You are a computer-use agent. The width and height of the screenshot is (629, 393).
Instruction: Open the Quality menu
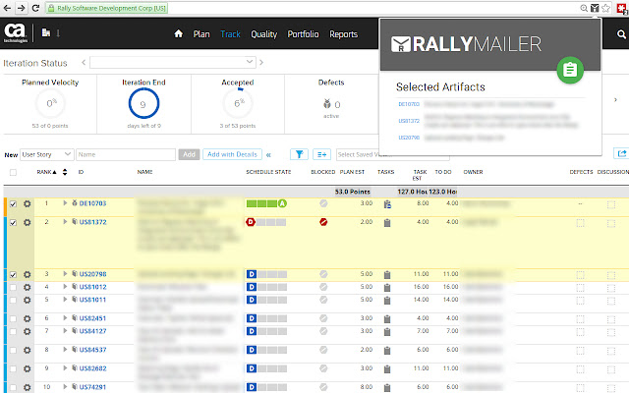[264, 34]
